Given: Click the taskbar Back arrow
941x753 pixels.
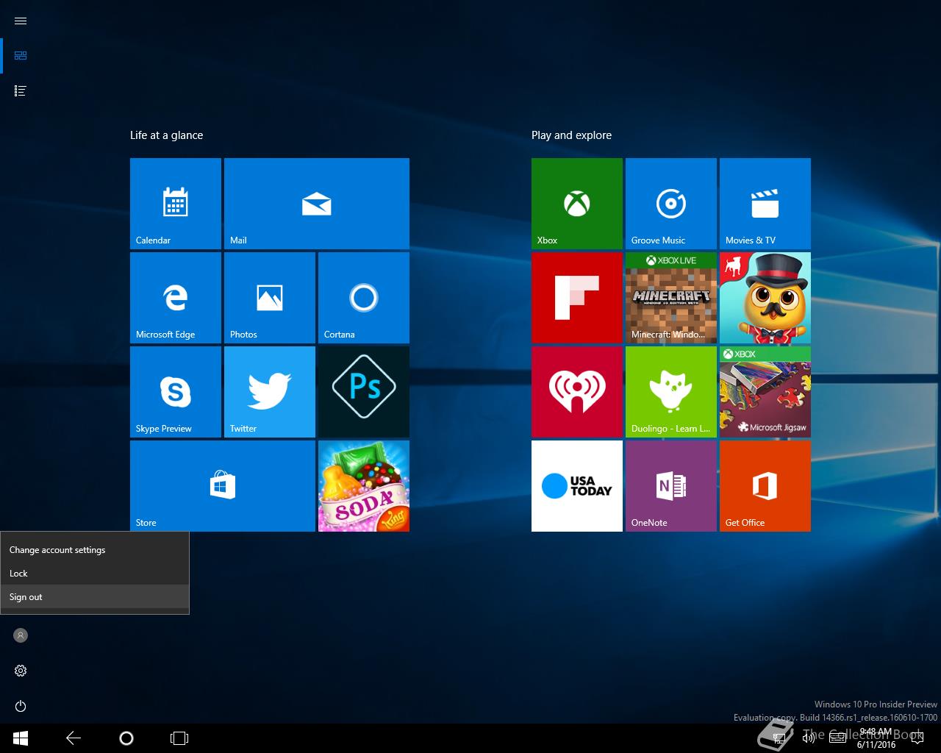Looking at the screenshot, I should (74, 738).
